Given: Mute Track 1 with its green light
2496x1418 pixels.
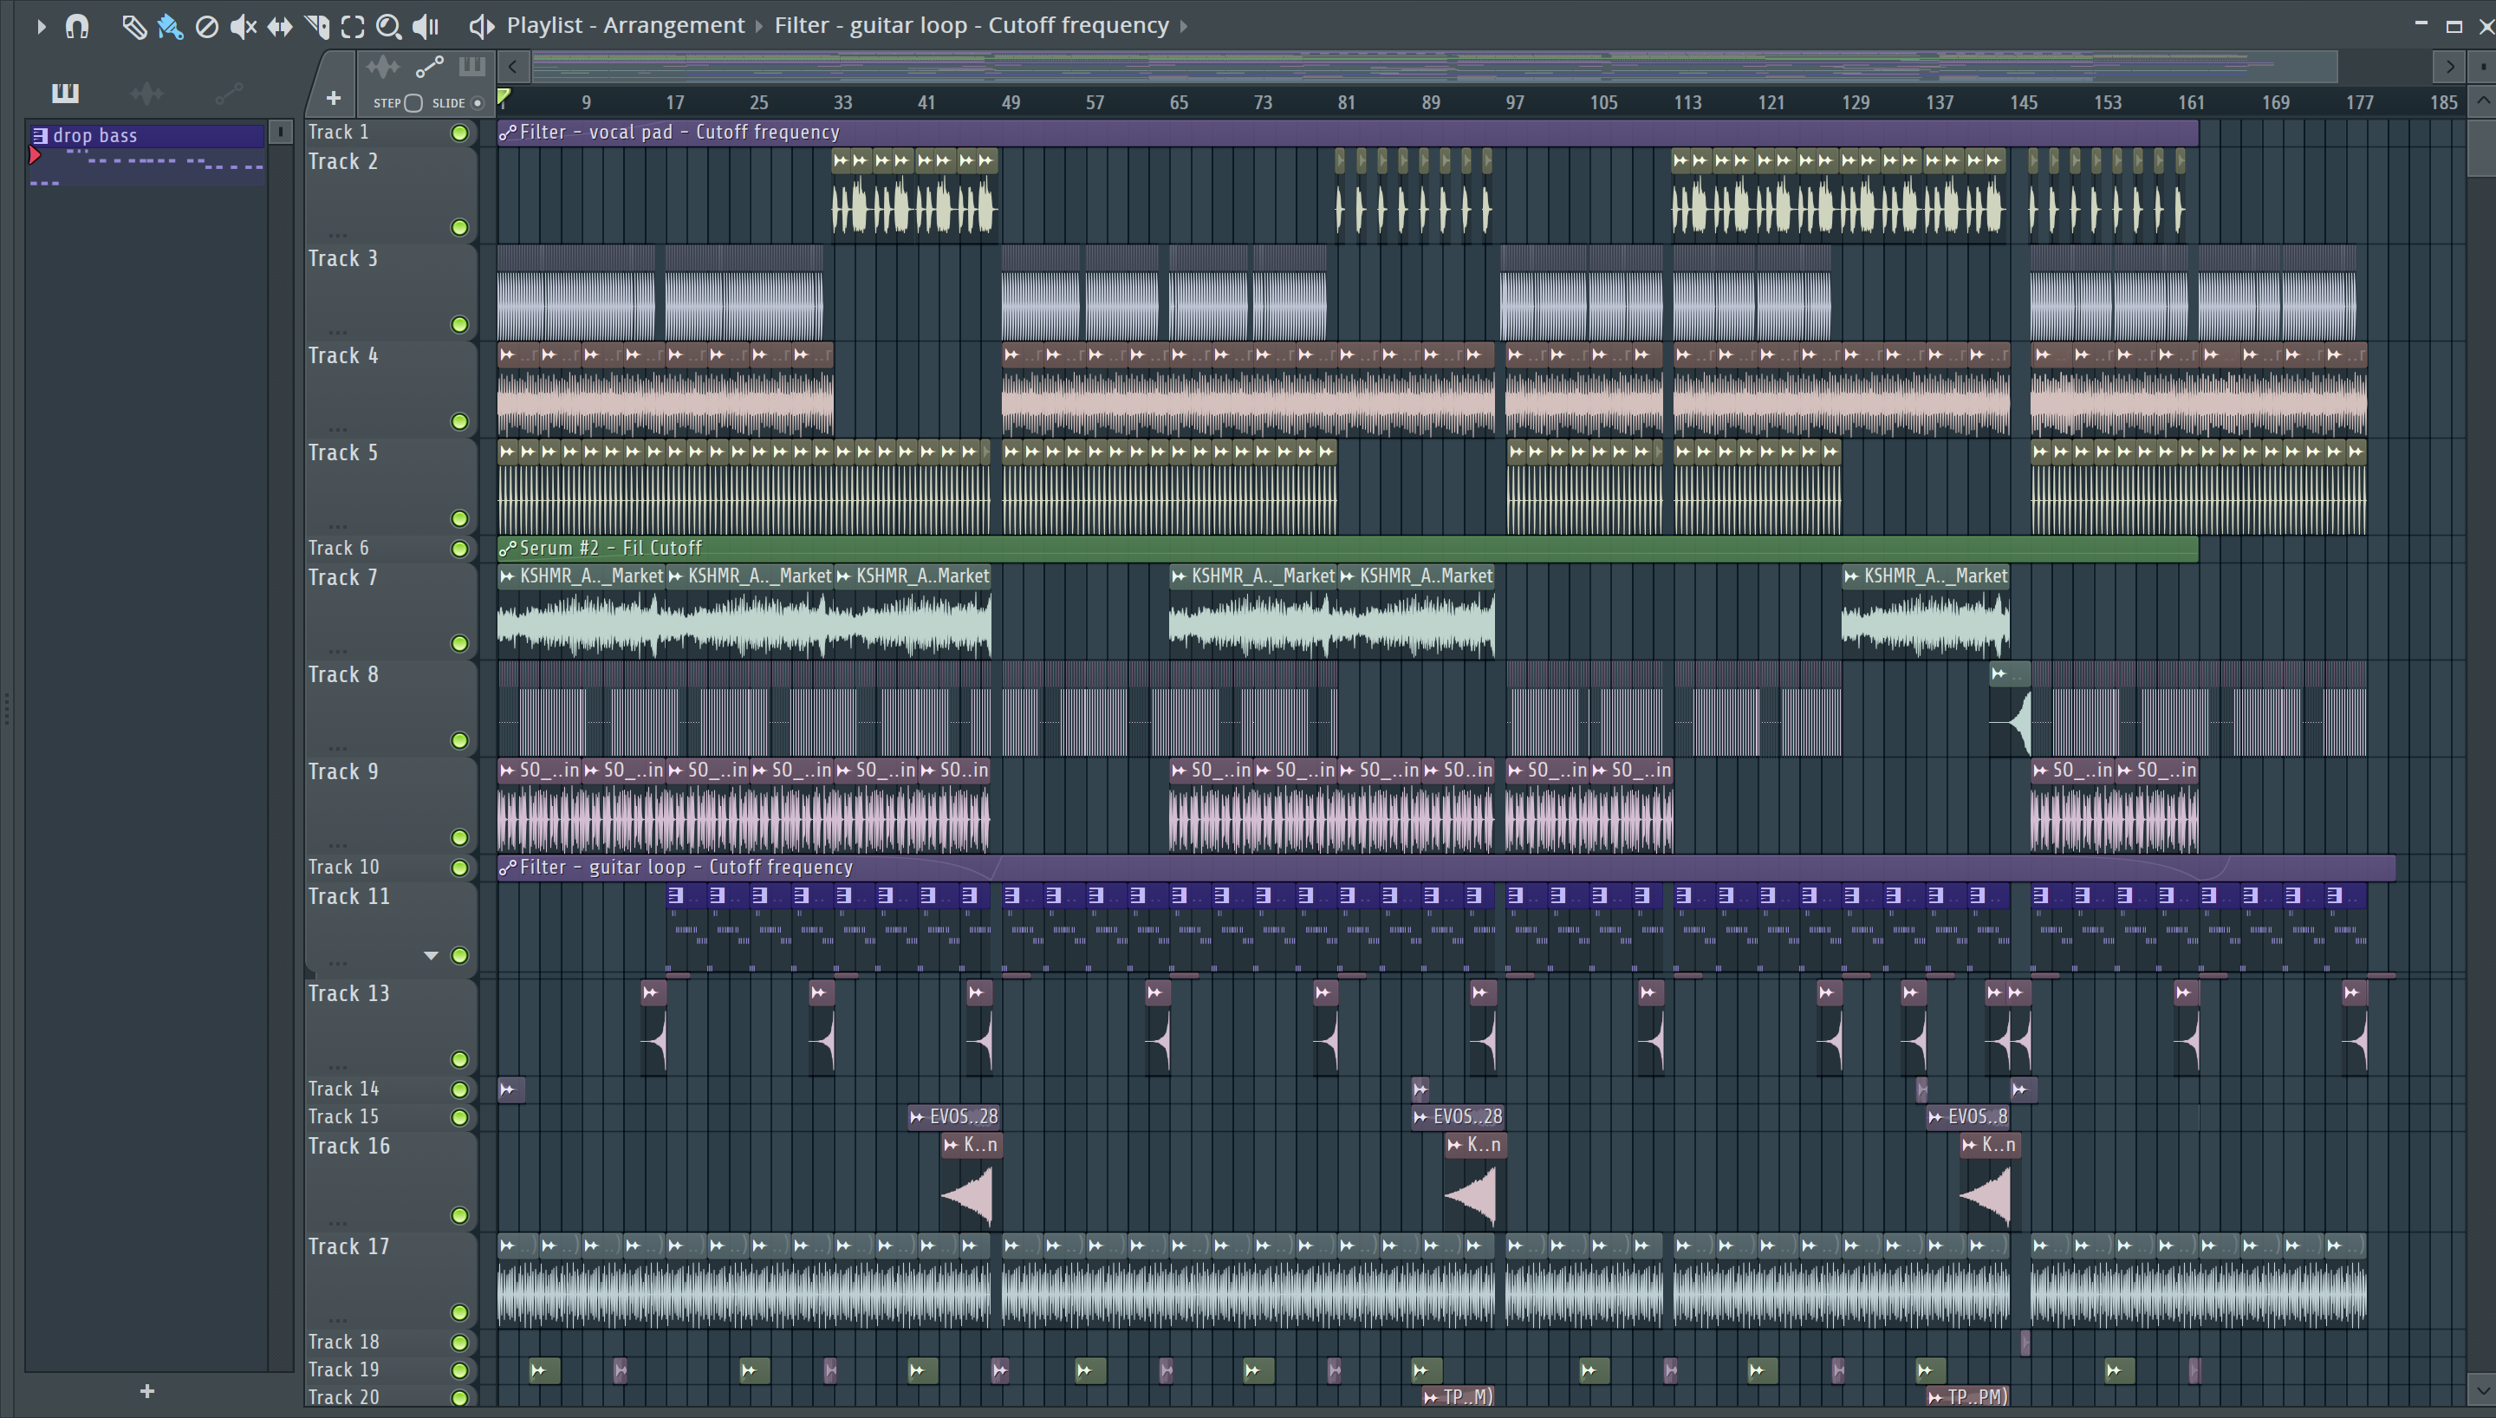Looking at the screenshot, I should 459,133.
